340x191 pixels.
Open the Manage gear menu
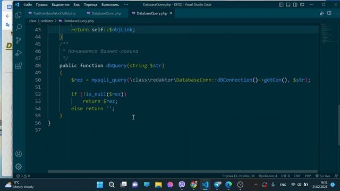point(19,167)
